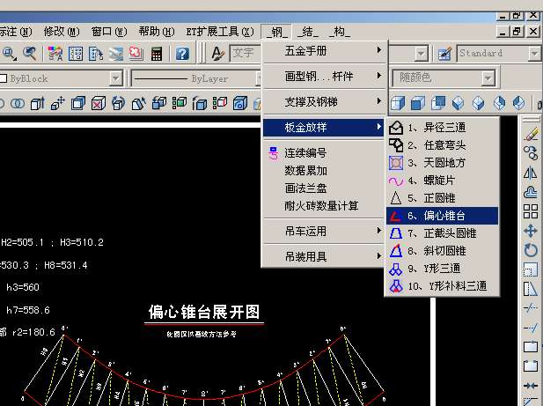
Task: Choose 2、任意弯头 option
Action: point(442,145)
